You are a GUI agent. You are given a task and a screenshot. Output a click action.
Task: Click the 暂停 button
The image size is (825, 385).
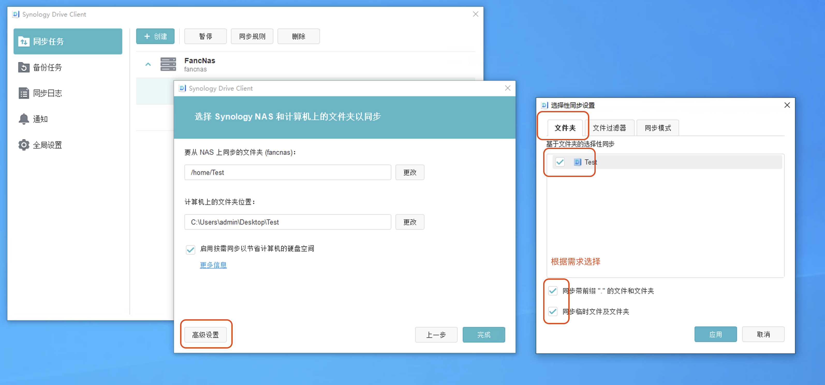click(x=205, y=36)
